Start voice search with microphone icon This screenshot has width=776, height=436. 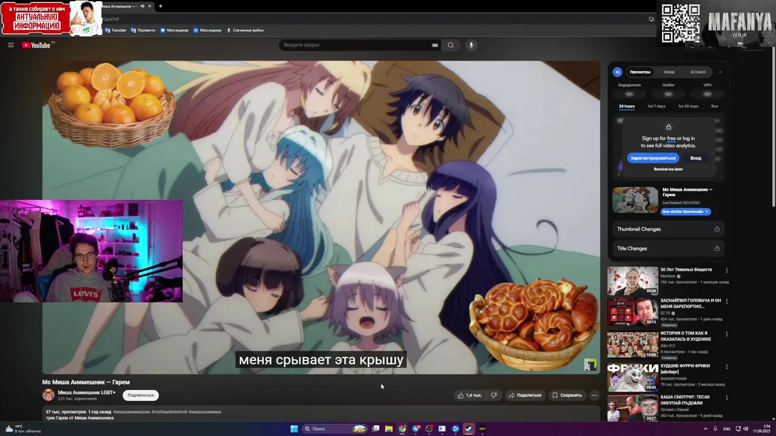[471, 45]
